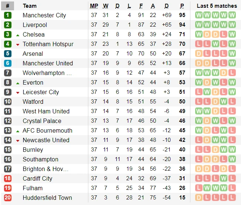The width and height of the screenshot is (241, 205).
Task: Click the # rank column header
Action: (x=7, y=6)
